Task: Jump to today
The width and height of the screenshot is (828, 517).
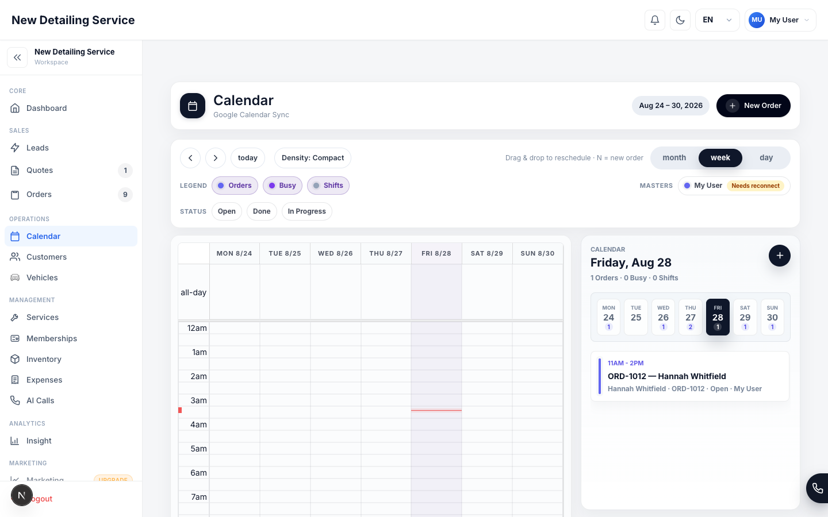Action: pyautogui.click(x=248, y=158)
